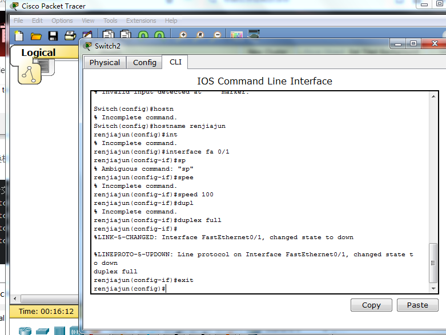Click the Zoom In magnifier icon
This screenshot has height=335, width=446.
(x=183, y=35)
